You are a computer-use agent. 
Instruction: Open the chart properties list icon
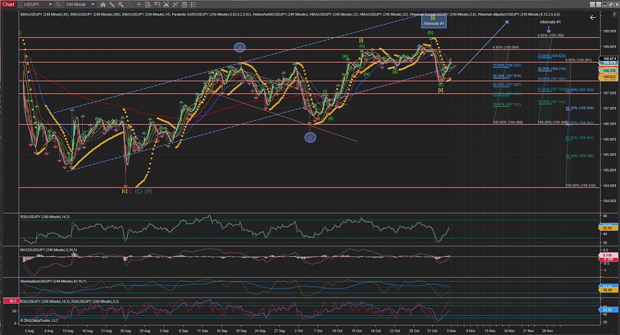193,5
